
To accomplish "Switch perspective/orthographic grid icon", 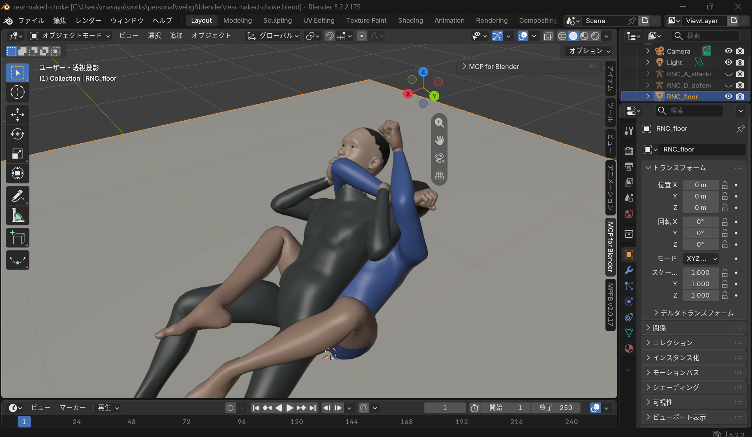I will pyautogui.click(x=439, y=175).
